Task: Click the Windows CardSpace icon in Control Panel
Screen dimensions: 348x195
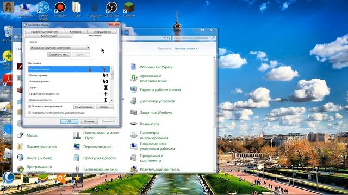Action: coord(134,67)
